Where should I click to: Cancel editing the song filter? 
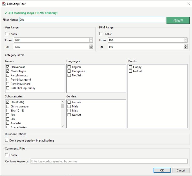181,170
